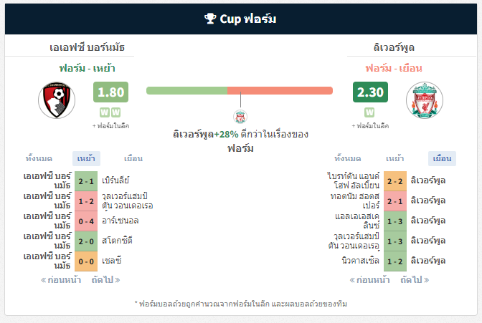Click the 1.80 Bournemouth form rating badge

point(110,92)
